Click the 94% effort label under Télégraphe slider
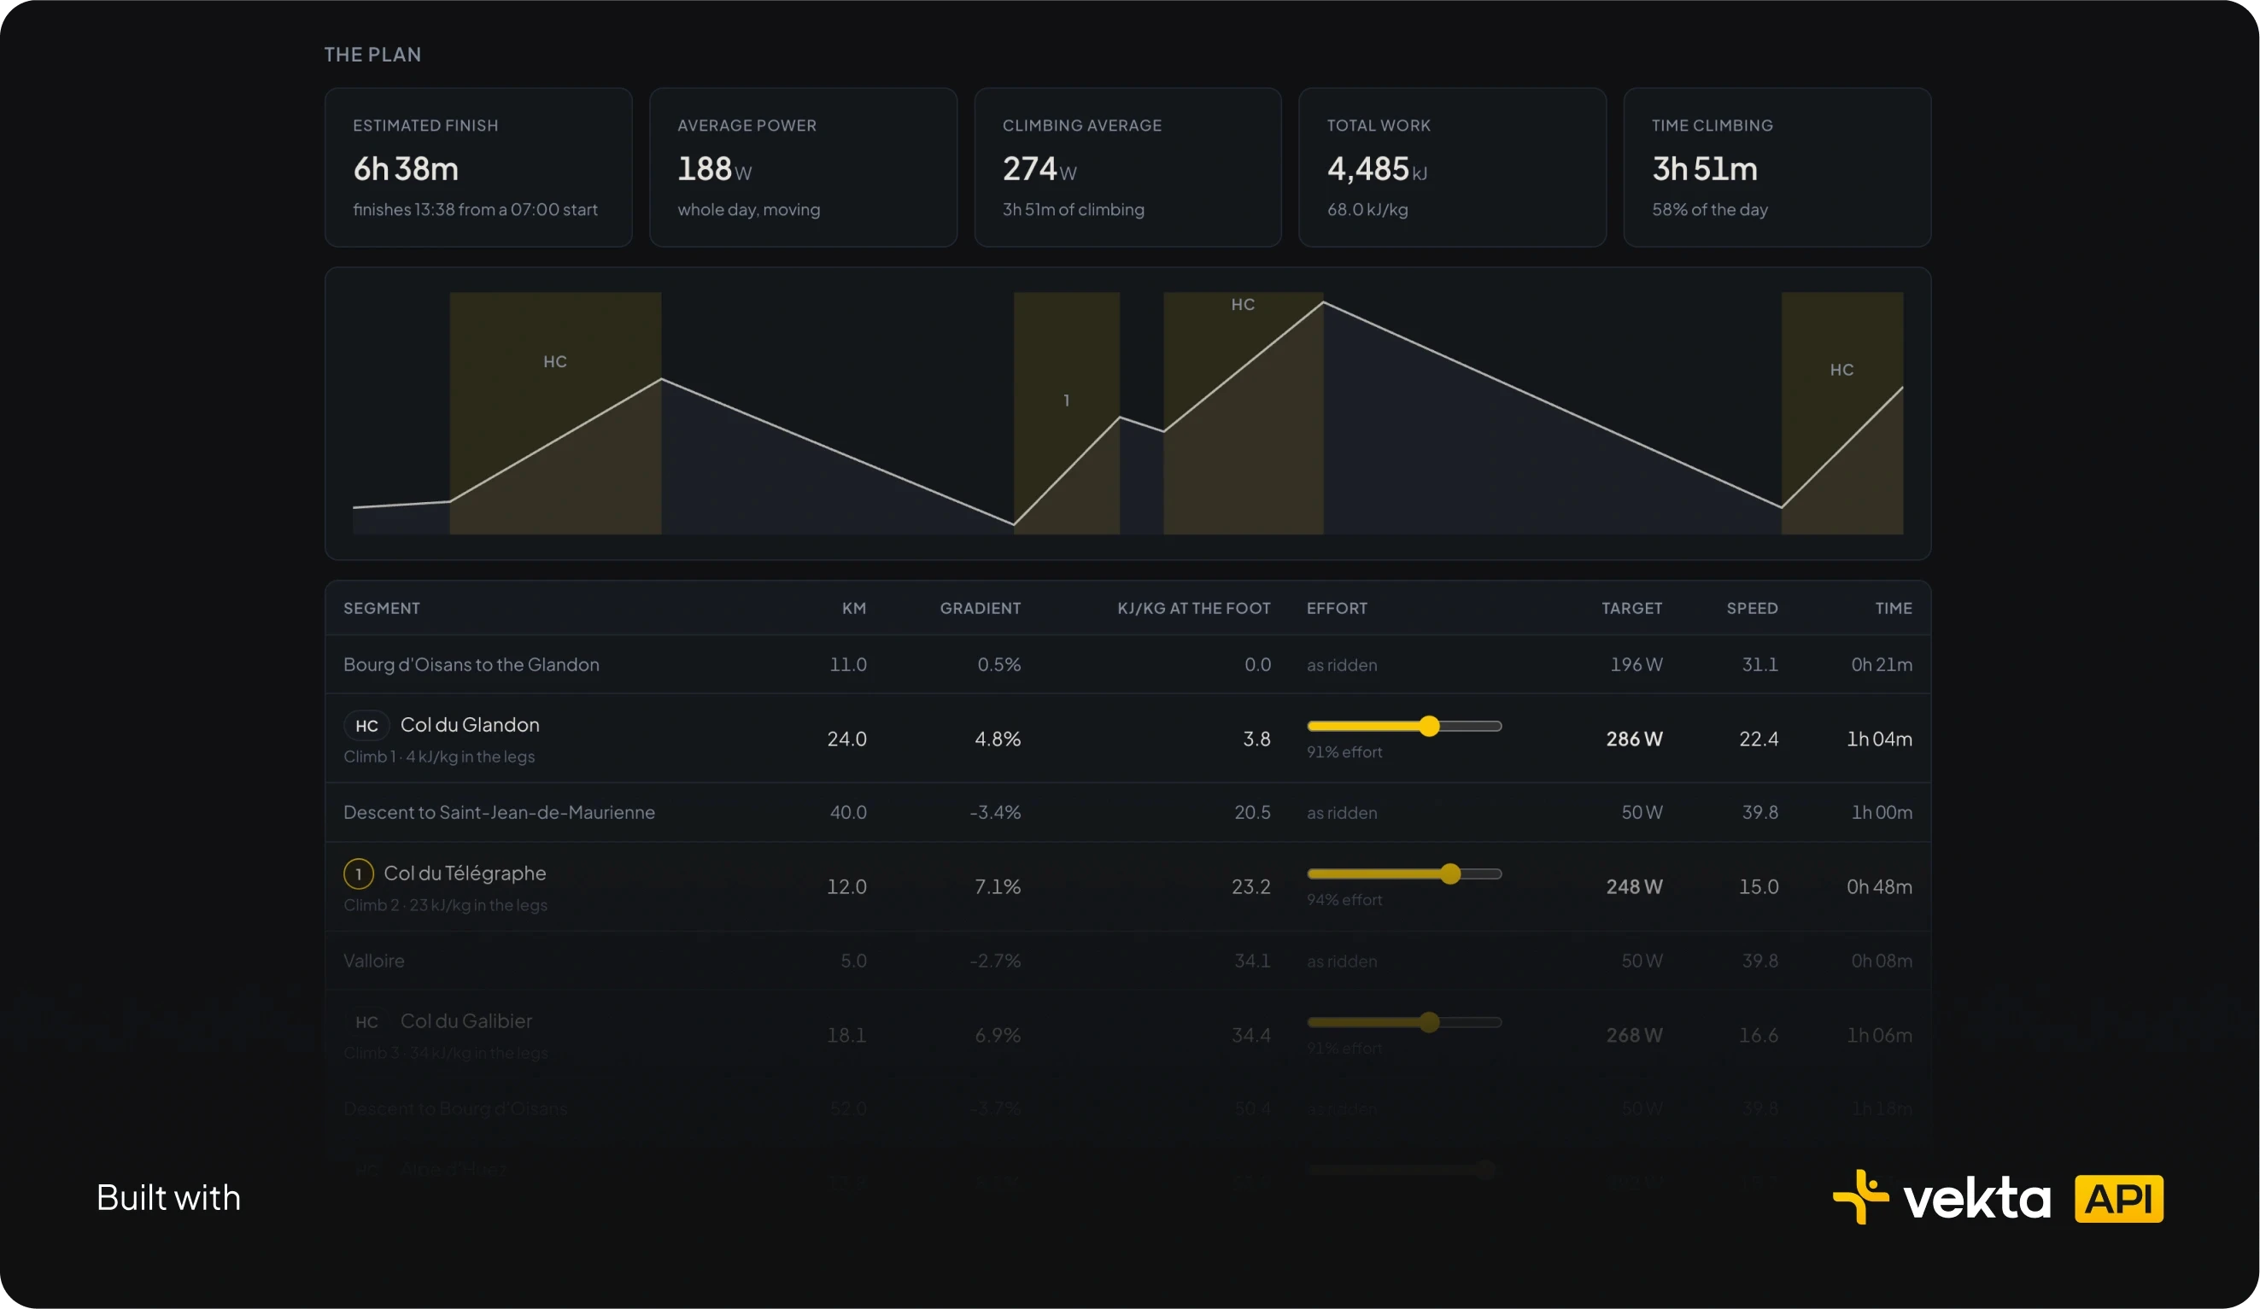This screenshot has height=1309, width=2260. [1344, 900]
